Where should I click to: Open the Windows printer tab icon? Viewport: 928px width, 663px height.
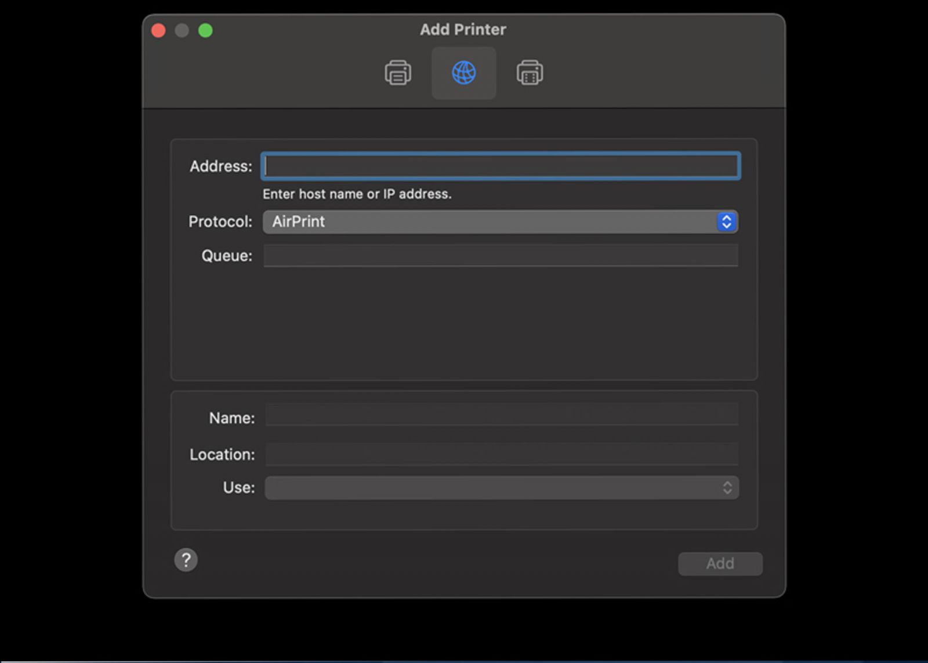[x=530, y=73]
